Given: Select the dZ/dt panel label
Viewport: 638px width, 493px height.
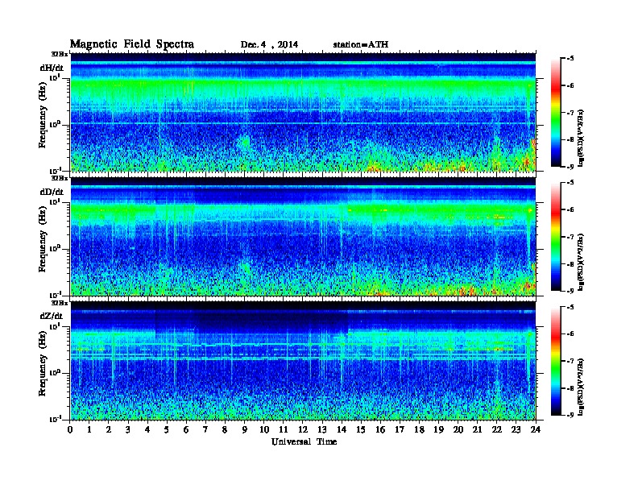Looking at the screenshot, I should pos(52,316).
